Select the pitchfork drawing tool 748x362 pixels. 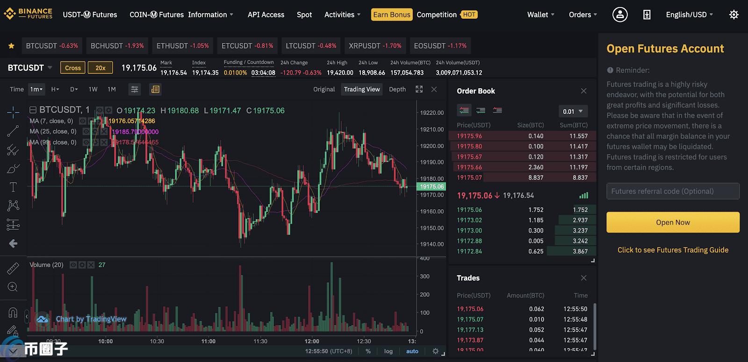click(x=13, y=150)
